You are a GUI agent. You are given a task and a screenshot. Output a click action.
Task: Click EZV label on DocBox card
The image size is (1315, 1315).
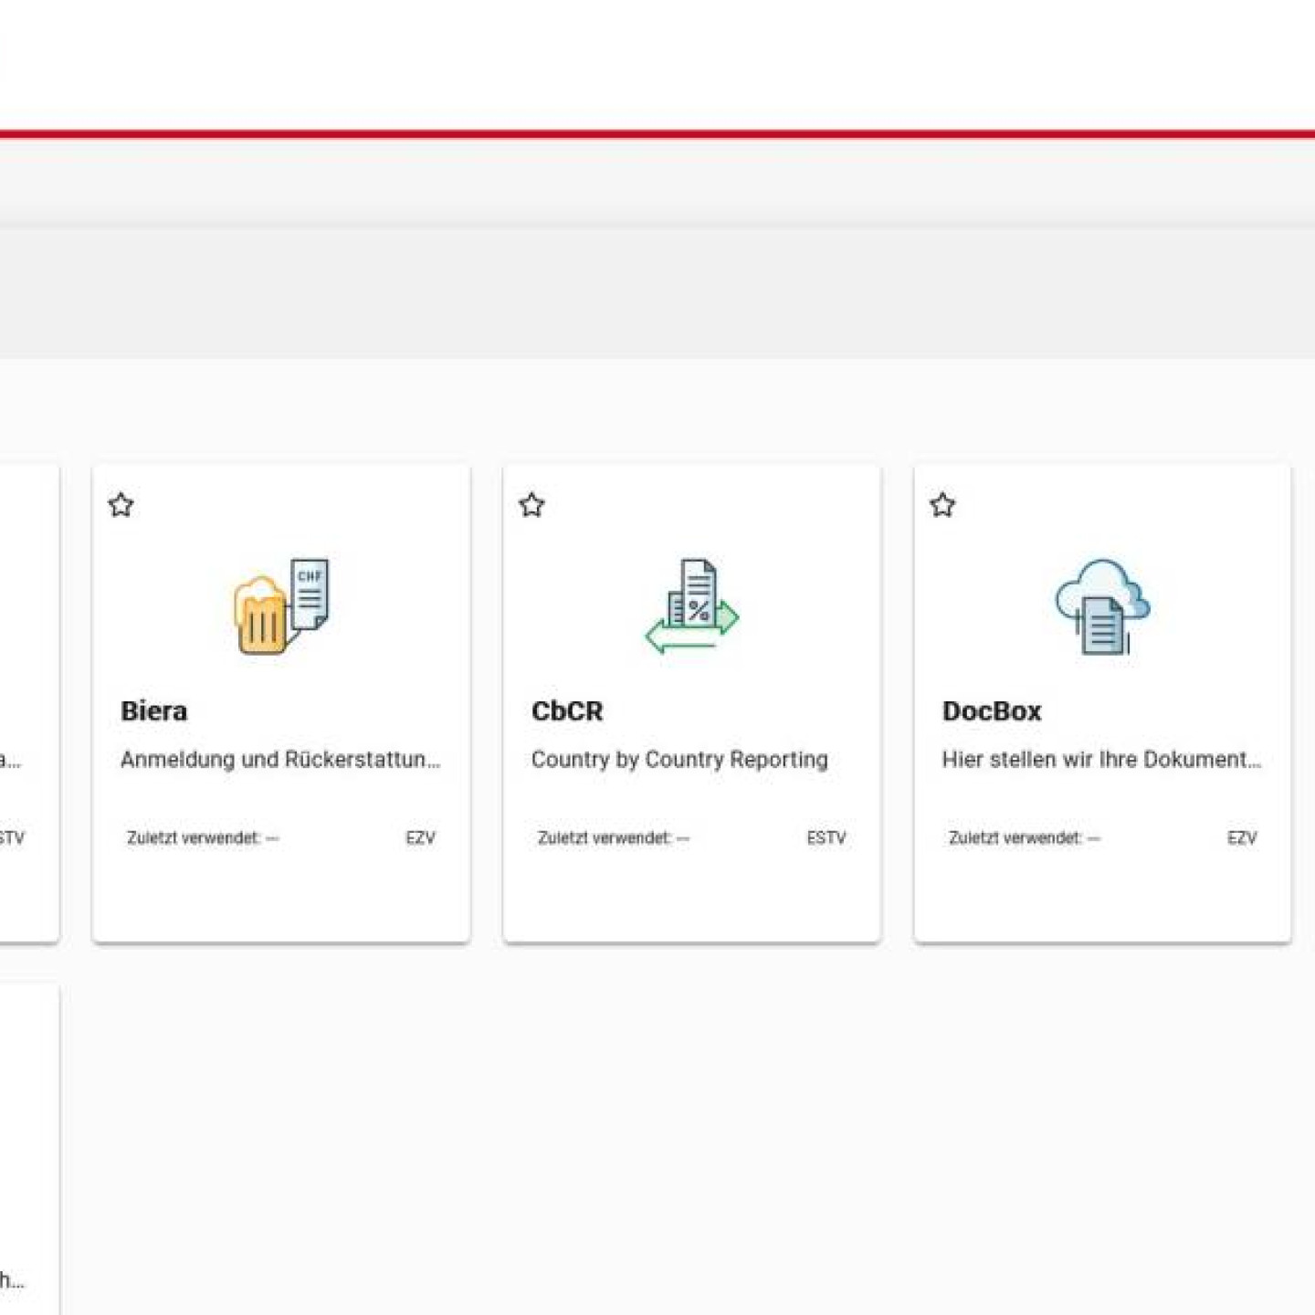pyautogui.click(x=1242, y=837)
